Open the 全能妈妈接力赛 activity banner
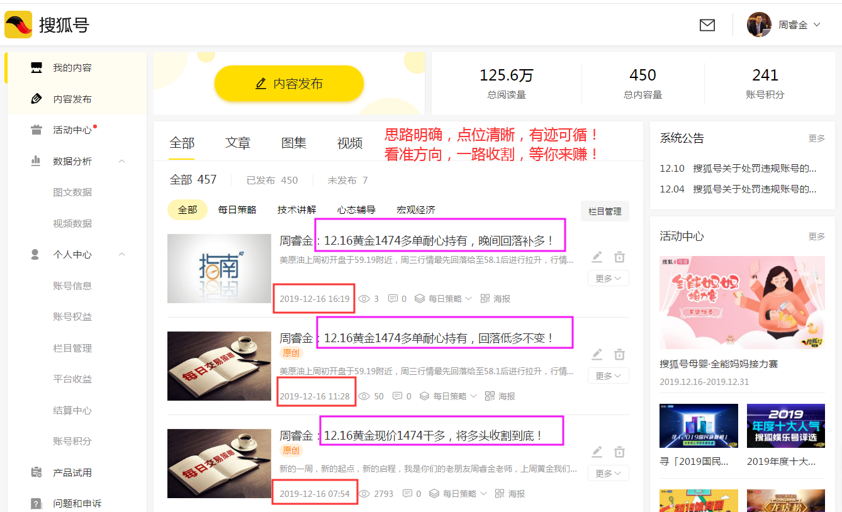The width and height of the screenshot is (842, 512). [742, 303]
